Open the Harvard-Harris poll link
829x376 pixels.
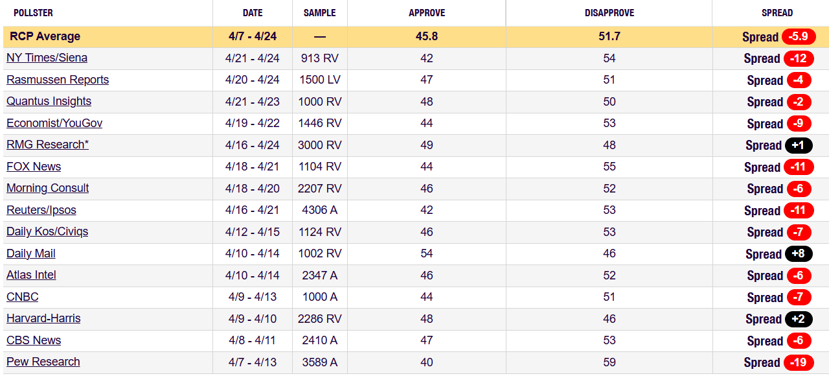(43, 318)
